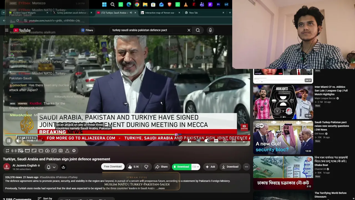
Task: Open the video player settings gear
Action: pos(225,141)
